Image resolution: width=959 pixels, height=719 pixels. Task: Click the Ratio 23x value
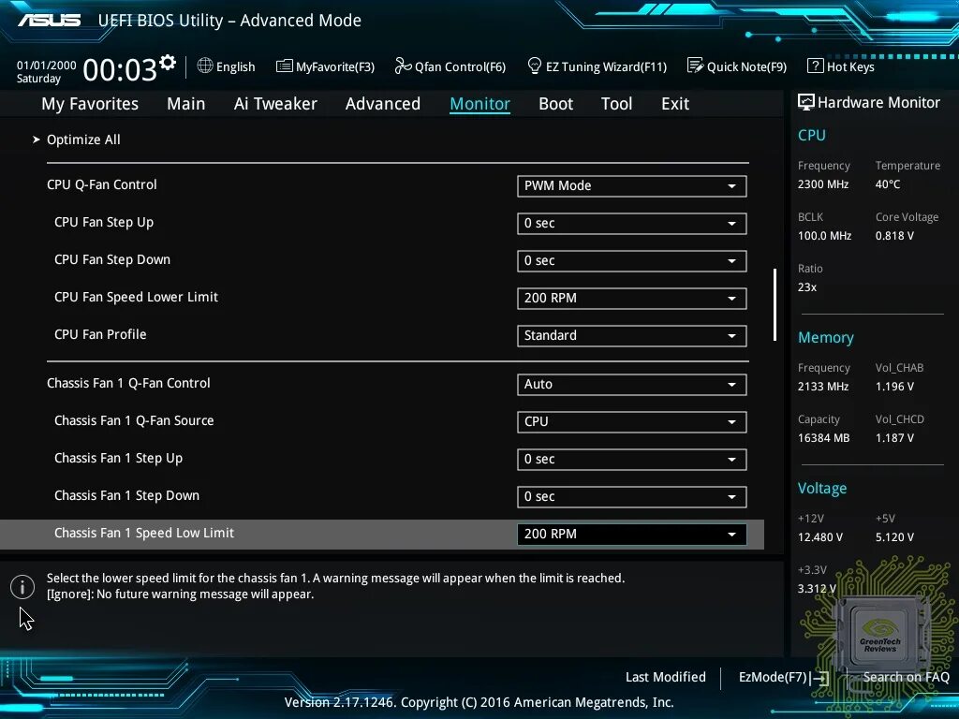[x=807, y=286]
